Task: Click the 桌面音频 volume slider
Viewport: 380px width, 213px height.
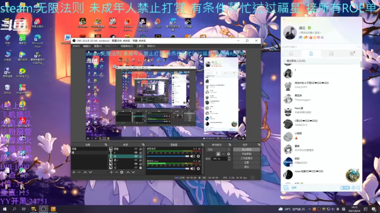Action: coord(168,156)
